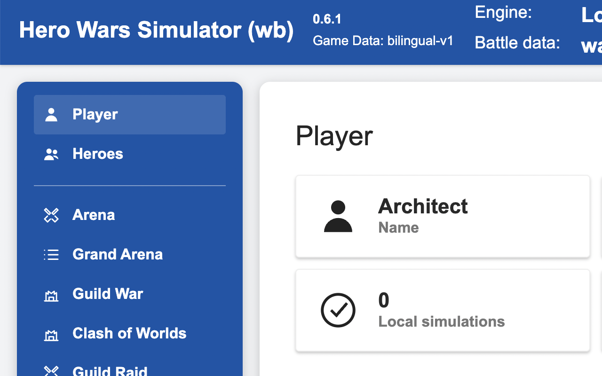Click the Name label under Architect
The image size is (602, 376).
(x=398, y=227)
